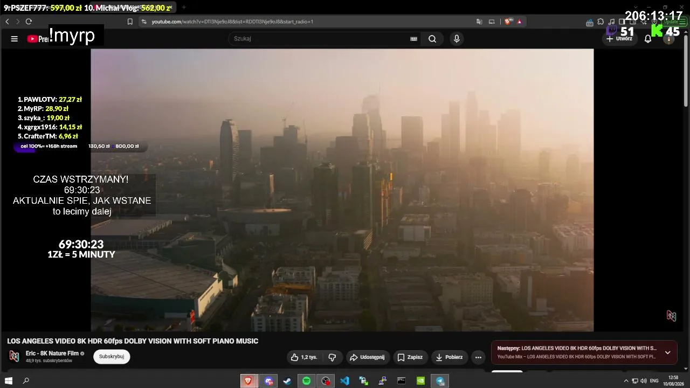Like the video with thumbs up
Image resolution: width=690 pixels, height=388 pixels.
coord(304,357)
